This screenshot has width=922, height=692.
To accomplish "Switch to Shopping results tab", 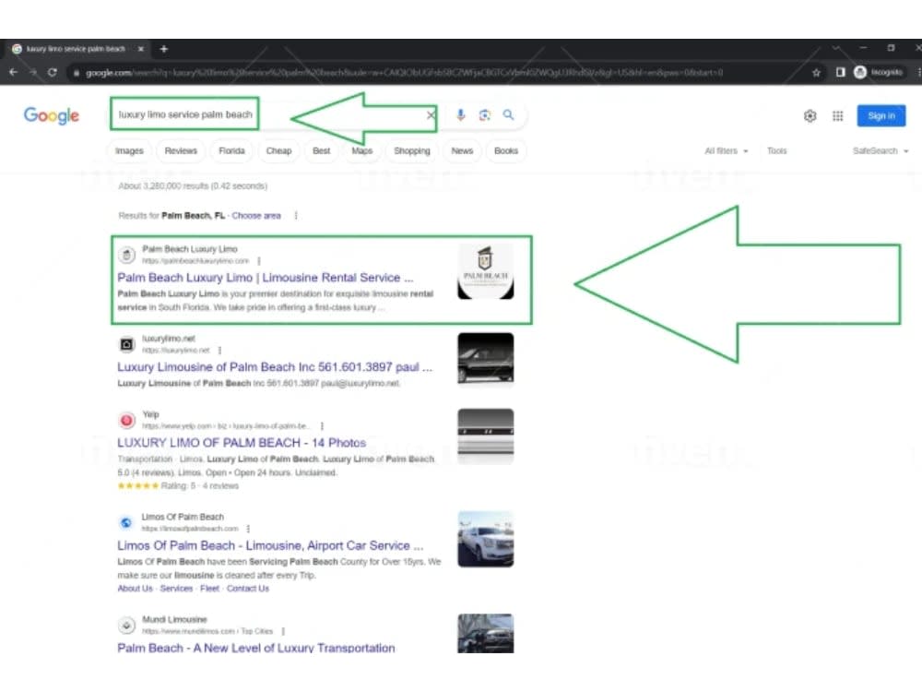I will [x=411, y=150].
